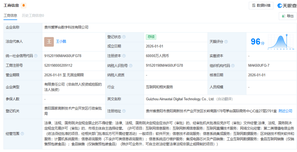Viewport: 297px width, 152px height.
Task: Click the 96分 score value
Action: (257, 42)
